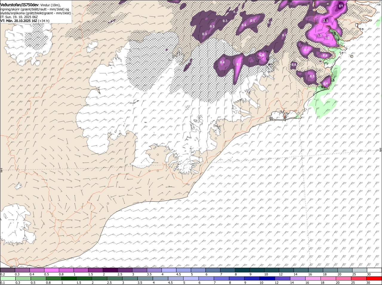
Task: Click the 0.2 label on the upper legend
Action: click(2, 274)
